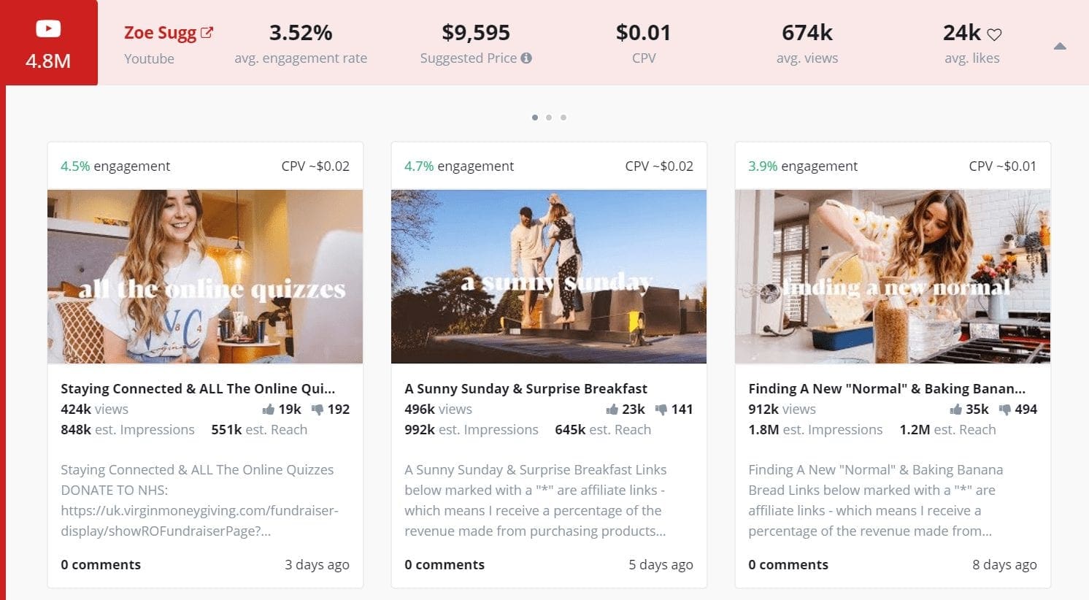Select the first carousel page dot
This screenshot has height=600, width=1089.
click(535, 118)
